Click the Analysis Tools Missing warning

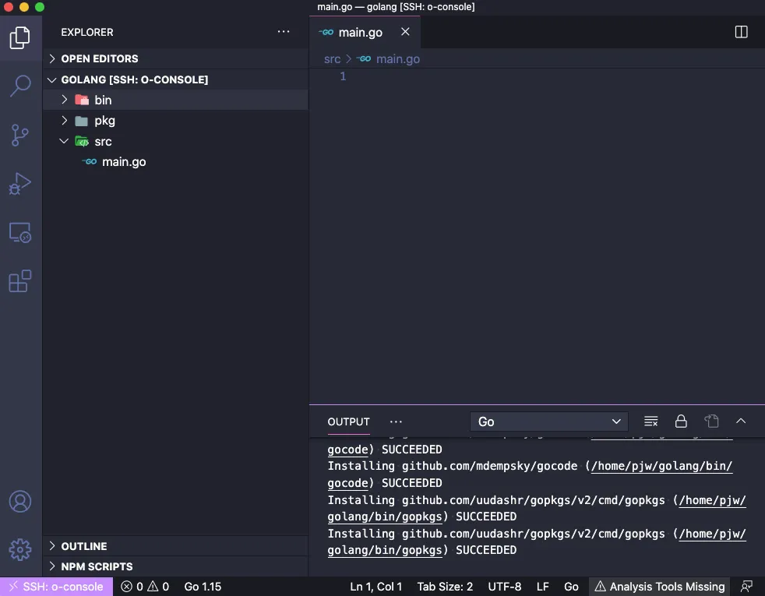660,586
